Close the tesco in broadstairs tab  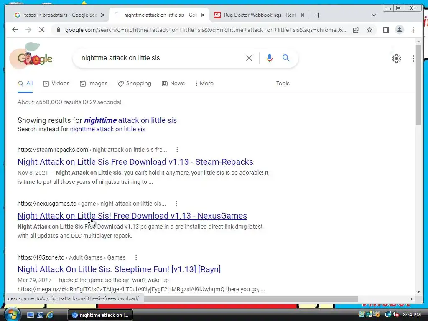click(103, 15)
